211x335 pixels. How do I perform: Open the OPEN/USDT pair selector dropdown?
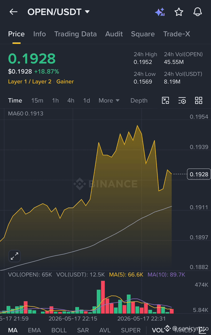[x=59, y=12]
